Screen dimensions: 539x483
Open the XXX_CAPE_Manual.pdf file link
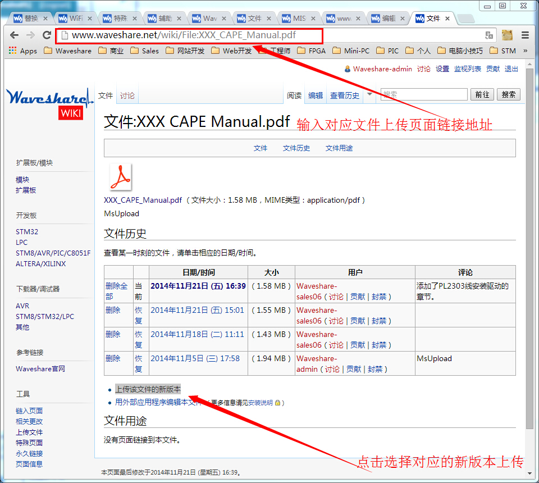(143, 200)
